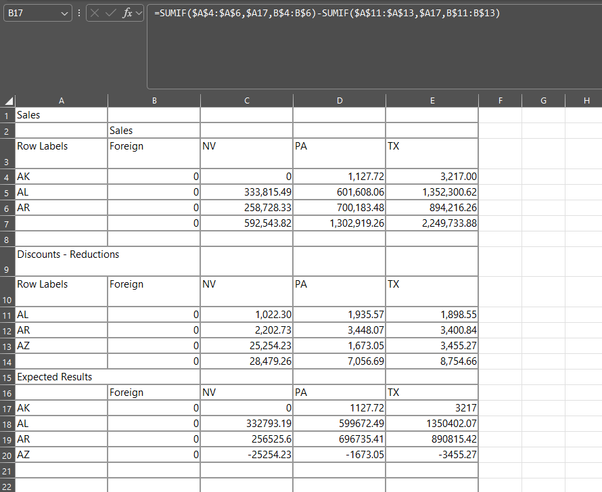Click cell with value 25,254.23
Viewport: 602px width, 492px height.
click(246, 346)
